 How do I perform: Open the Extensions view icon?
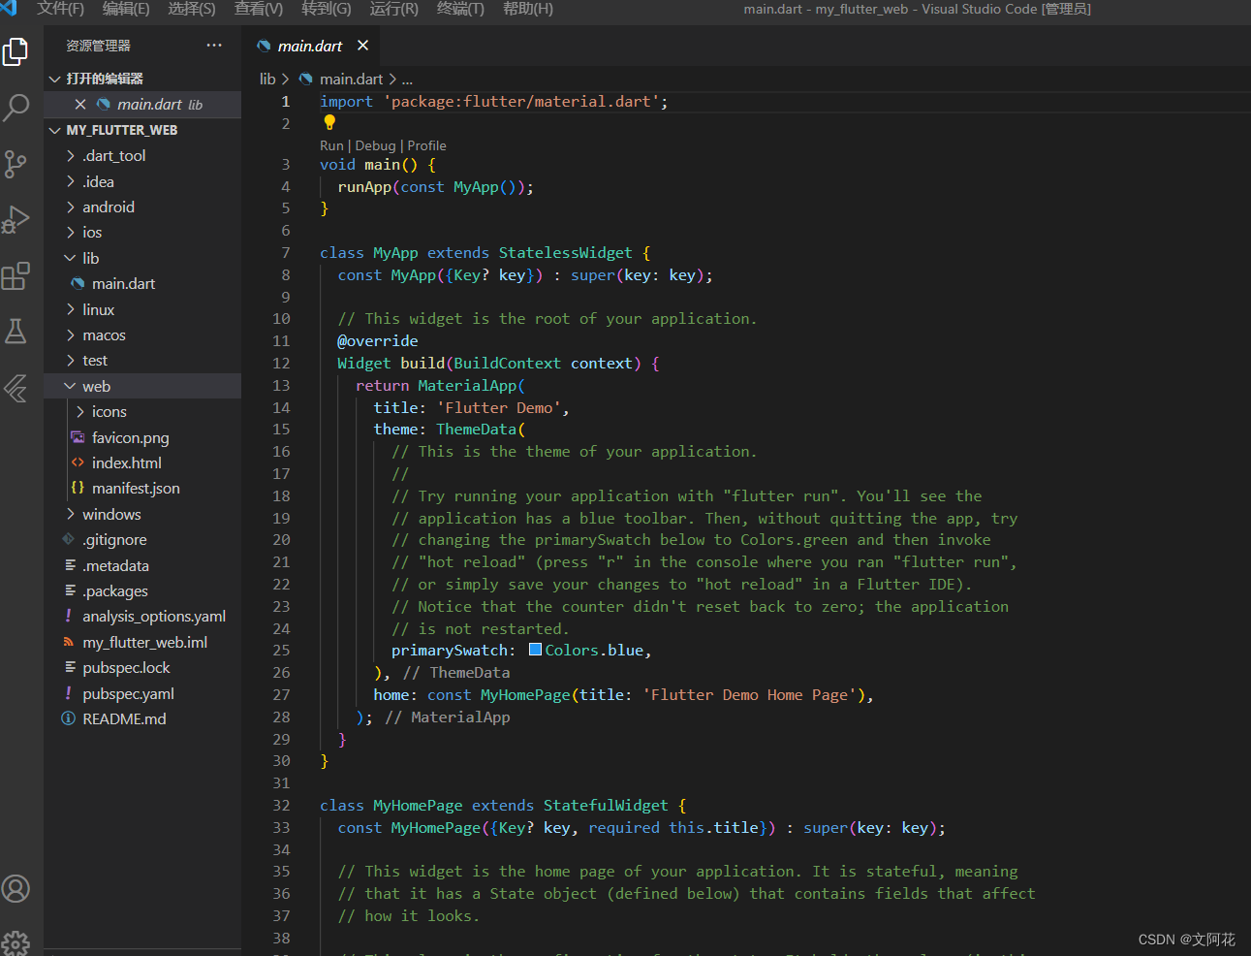click(x=16, y=276)
